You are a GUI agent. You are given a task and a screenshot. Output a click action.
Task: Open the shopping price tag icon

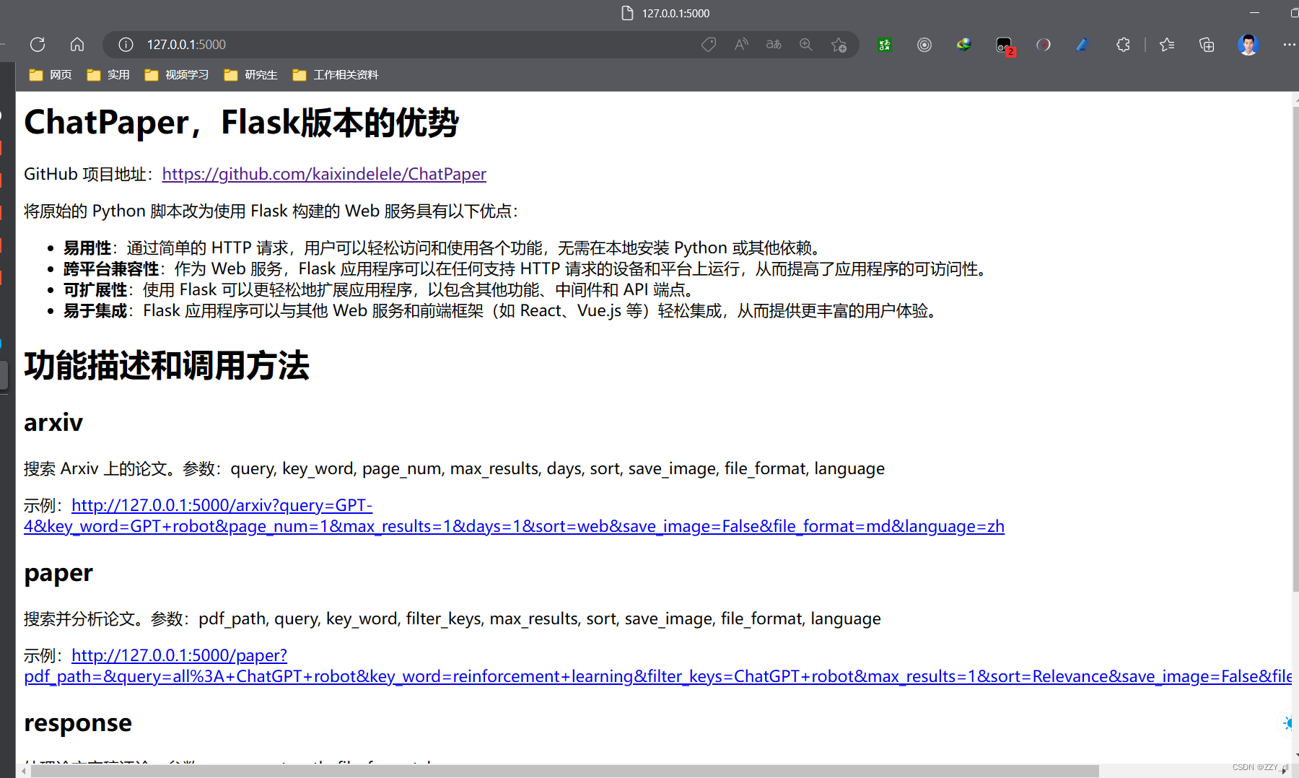click(x=709, y=45)
